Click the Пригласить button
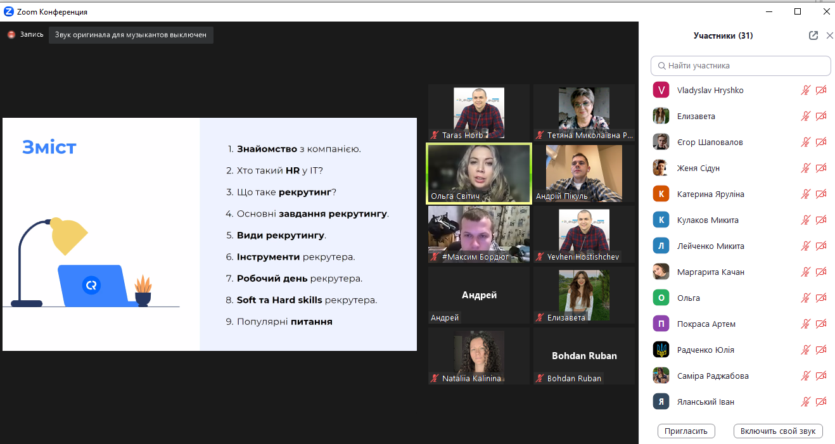 point(686,431)
